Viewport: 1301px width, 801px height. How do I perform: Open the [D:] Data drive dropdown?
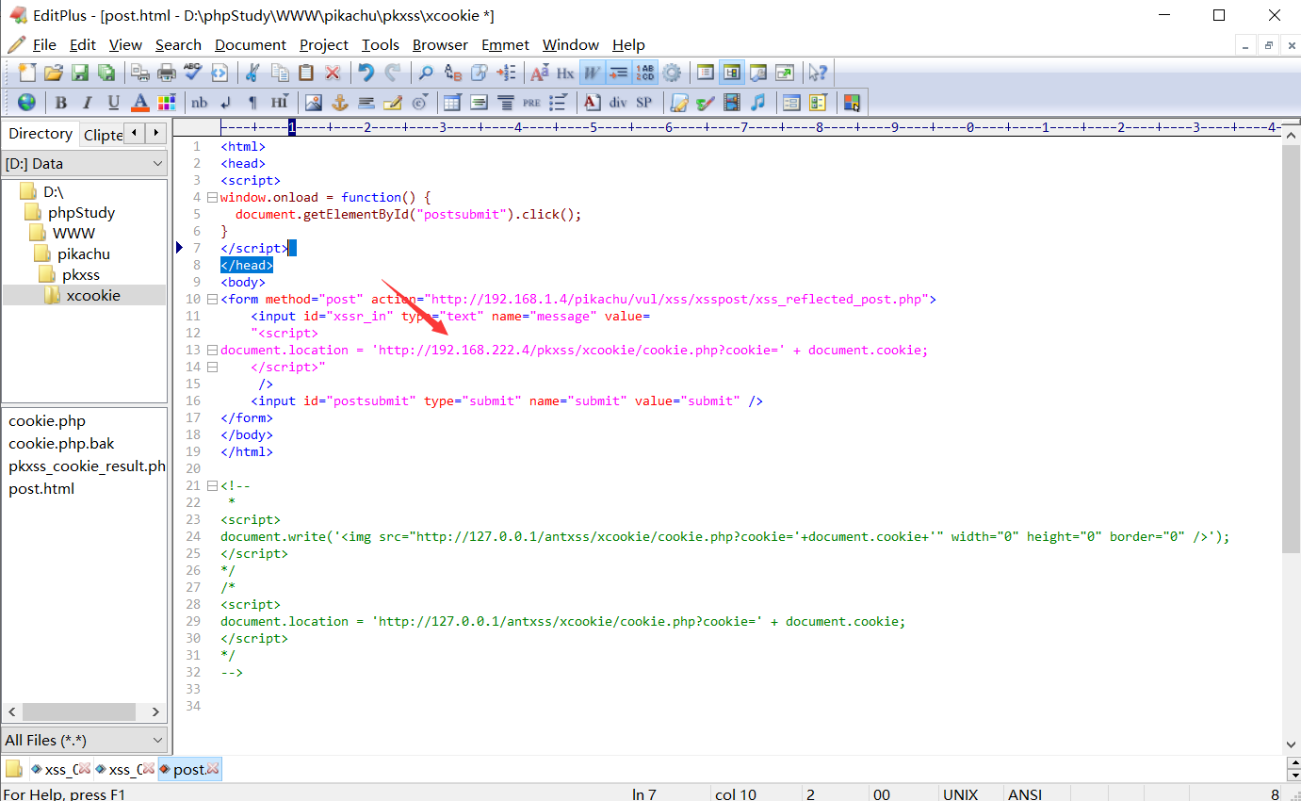[85, 163]
